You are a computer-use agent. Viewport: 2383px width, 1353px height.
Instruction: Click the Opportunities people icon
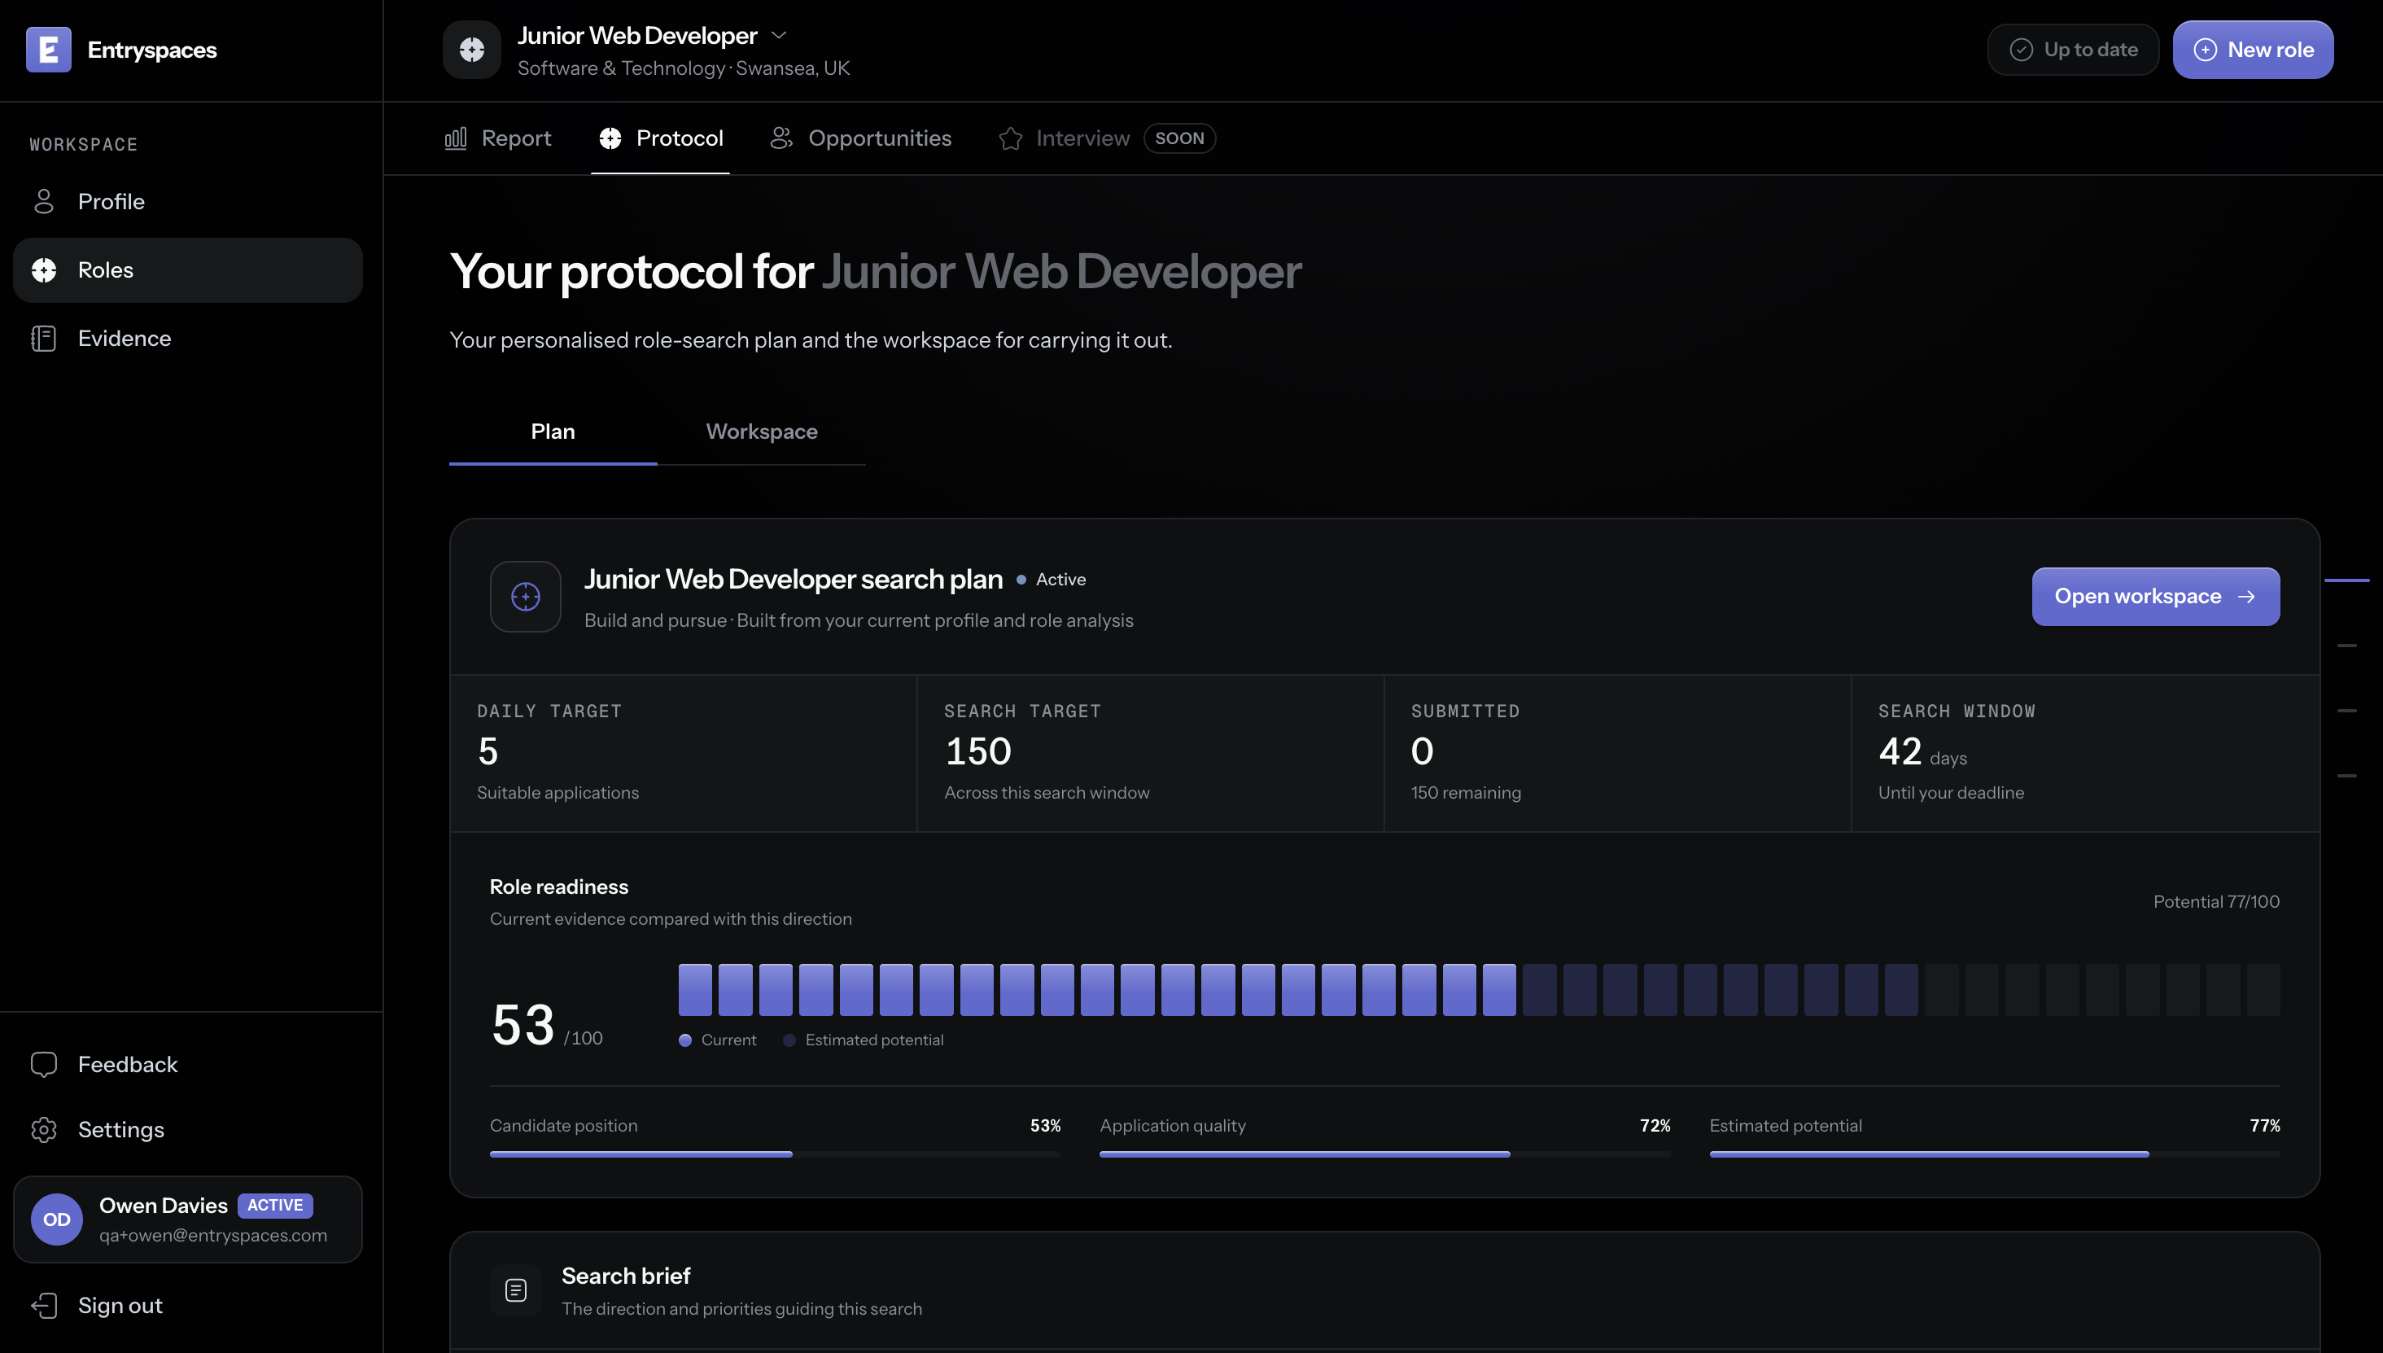pyautogui.click(x=781, y=138)
